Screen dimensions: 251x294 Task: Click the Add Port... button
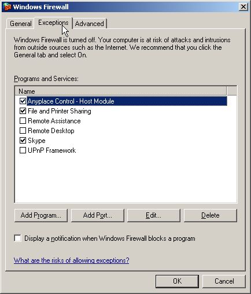tap(98, 215)
